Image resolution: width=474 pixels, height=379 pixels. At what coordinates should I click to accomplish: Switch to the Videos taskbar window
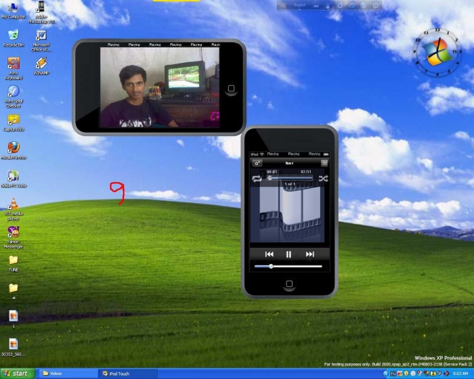(x=68, y=374)
